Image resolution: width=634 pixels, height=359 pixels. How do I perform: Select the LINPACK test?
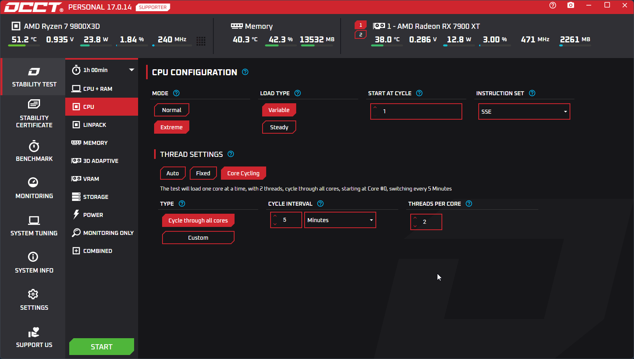coord(102,125)
